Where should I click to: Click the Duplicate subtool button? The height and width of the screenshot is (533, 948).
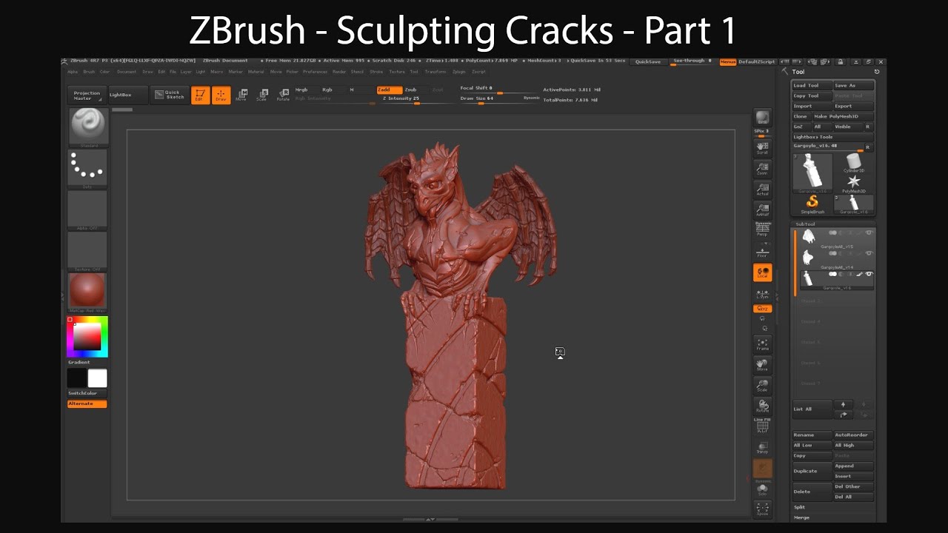tap(812, 471)
